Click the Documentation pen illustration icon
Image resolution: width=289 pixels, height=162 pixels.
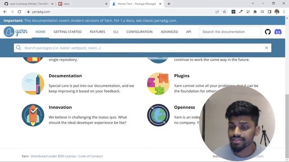[x=33, y=84]
